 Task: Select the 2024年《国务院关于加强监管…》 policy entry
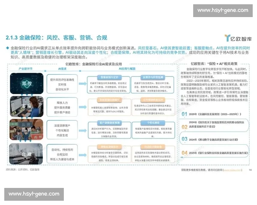tap(216, 124)
